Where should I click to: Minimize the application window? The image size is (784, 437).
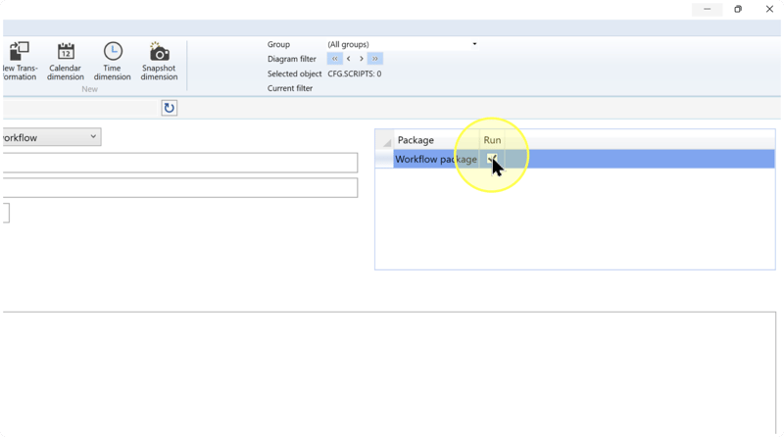[707, 9]
